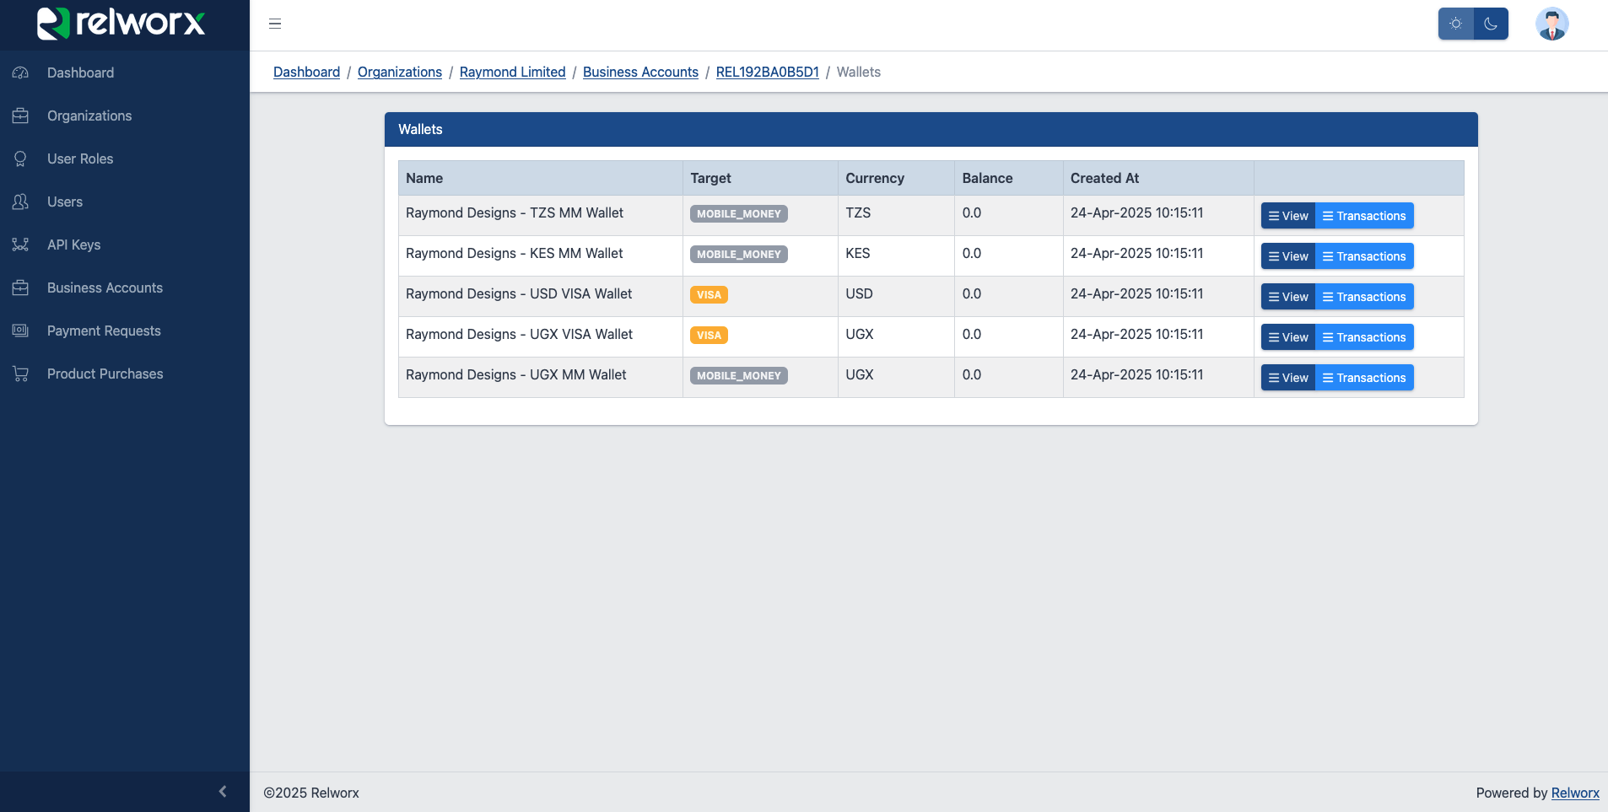Image resolution: width=1608 pixels, height=812 pixels.
Task: Click the Created At column header
Action: 1158,178
